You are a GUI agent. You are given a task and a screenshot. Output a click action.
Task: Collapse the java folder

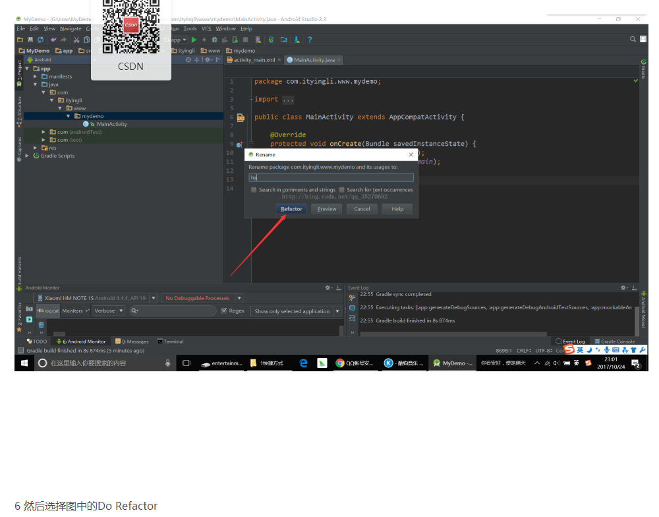tap(36, 84)
